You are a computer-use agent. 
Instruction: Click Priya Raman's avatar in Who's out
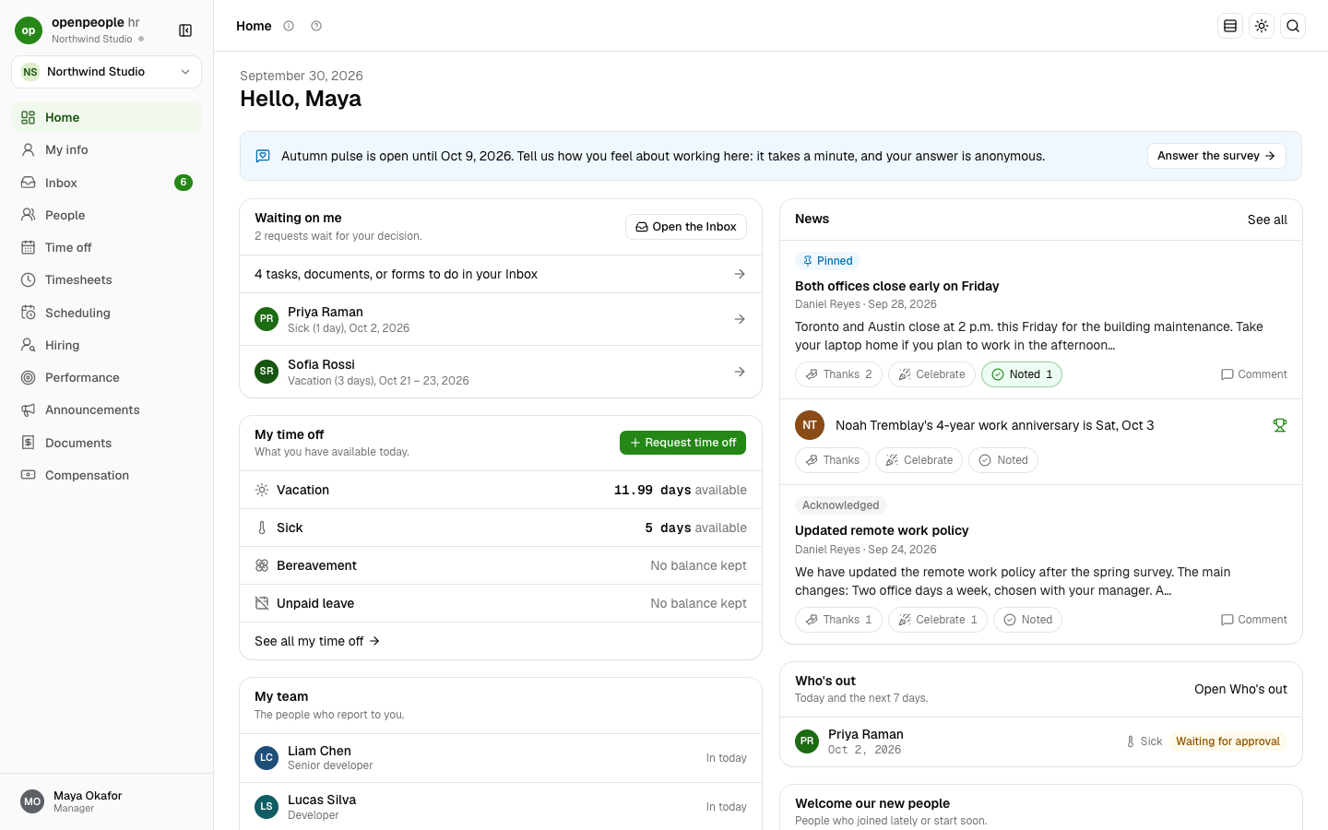coord(807,741)
